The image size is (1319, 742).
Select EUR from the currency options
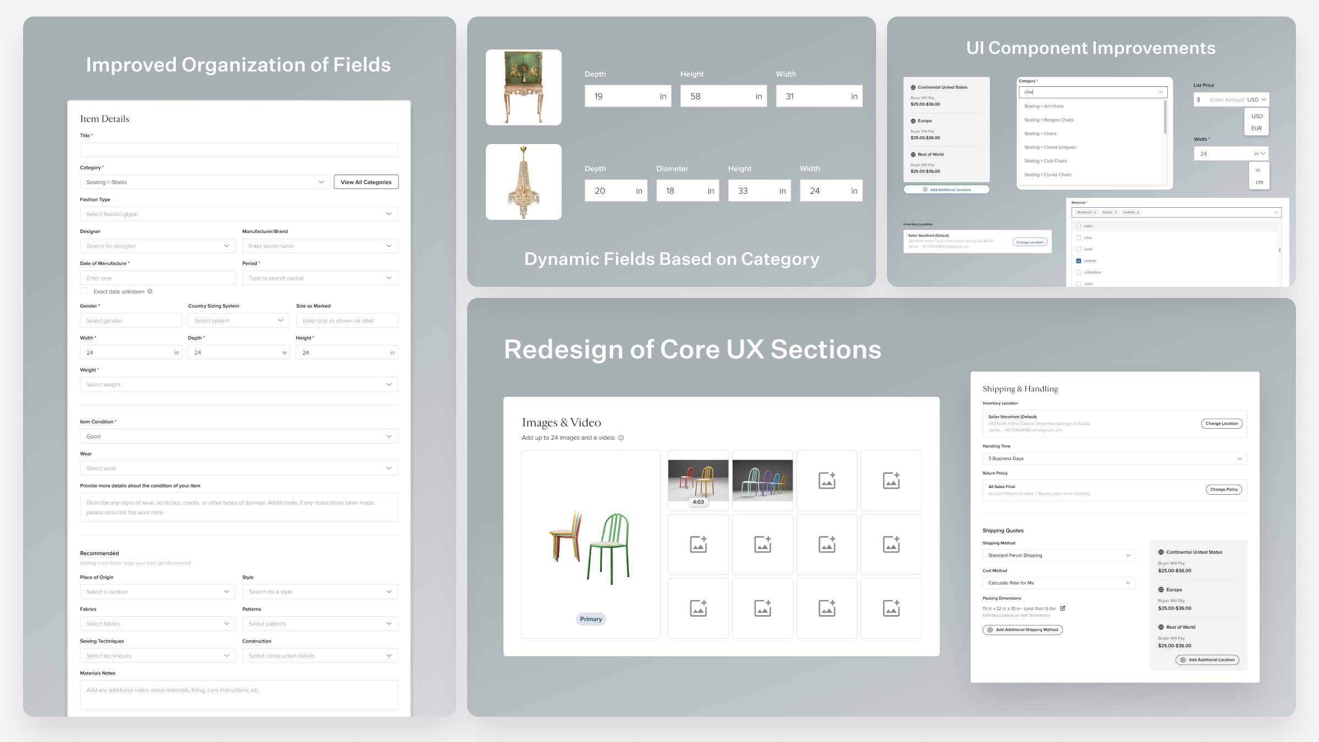point(1256,127)
